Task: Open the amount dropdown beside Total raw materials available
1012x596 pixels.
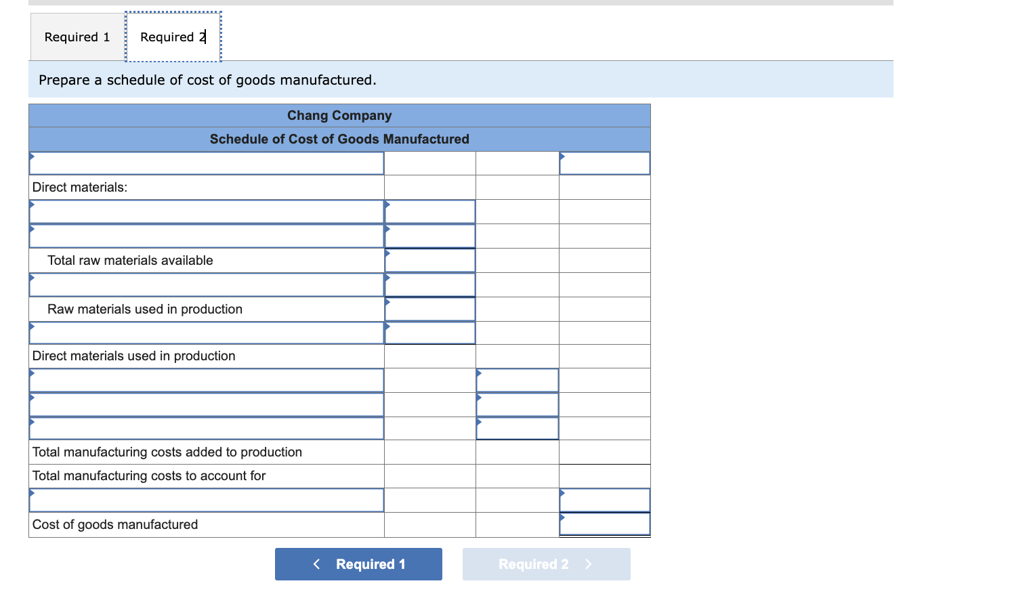Action: (x=429, y=260)
